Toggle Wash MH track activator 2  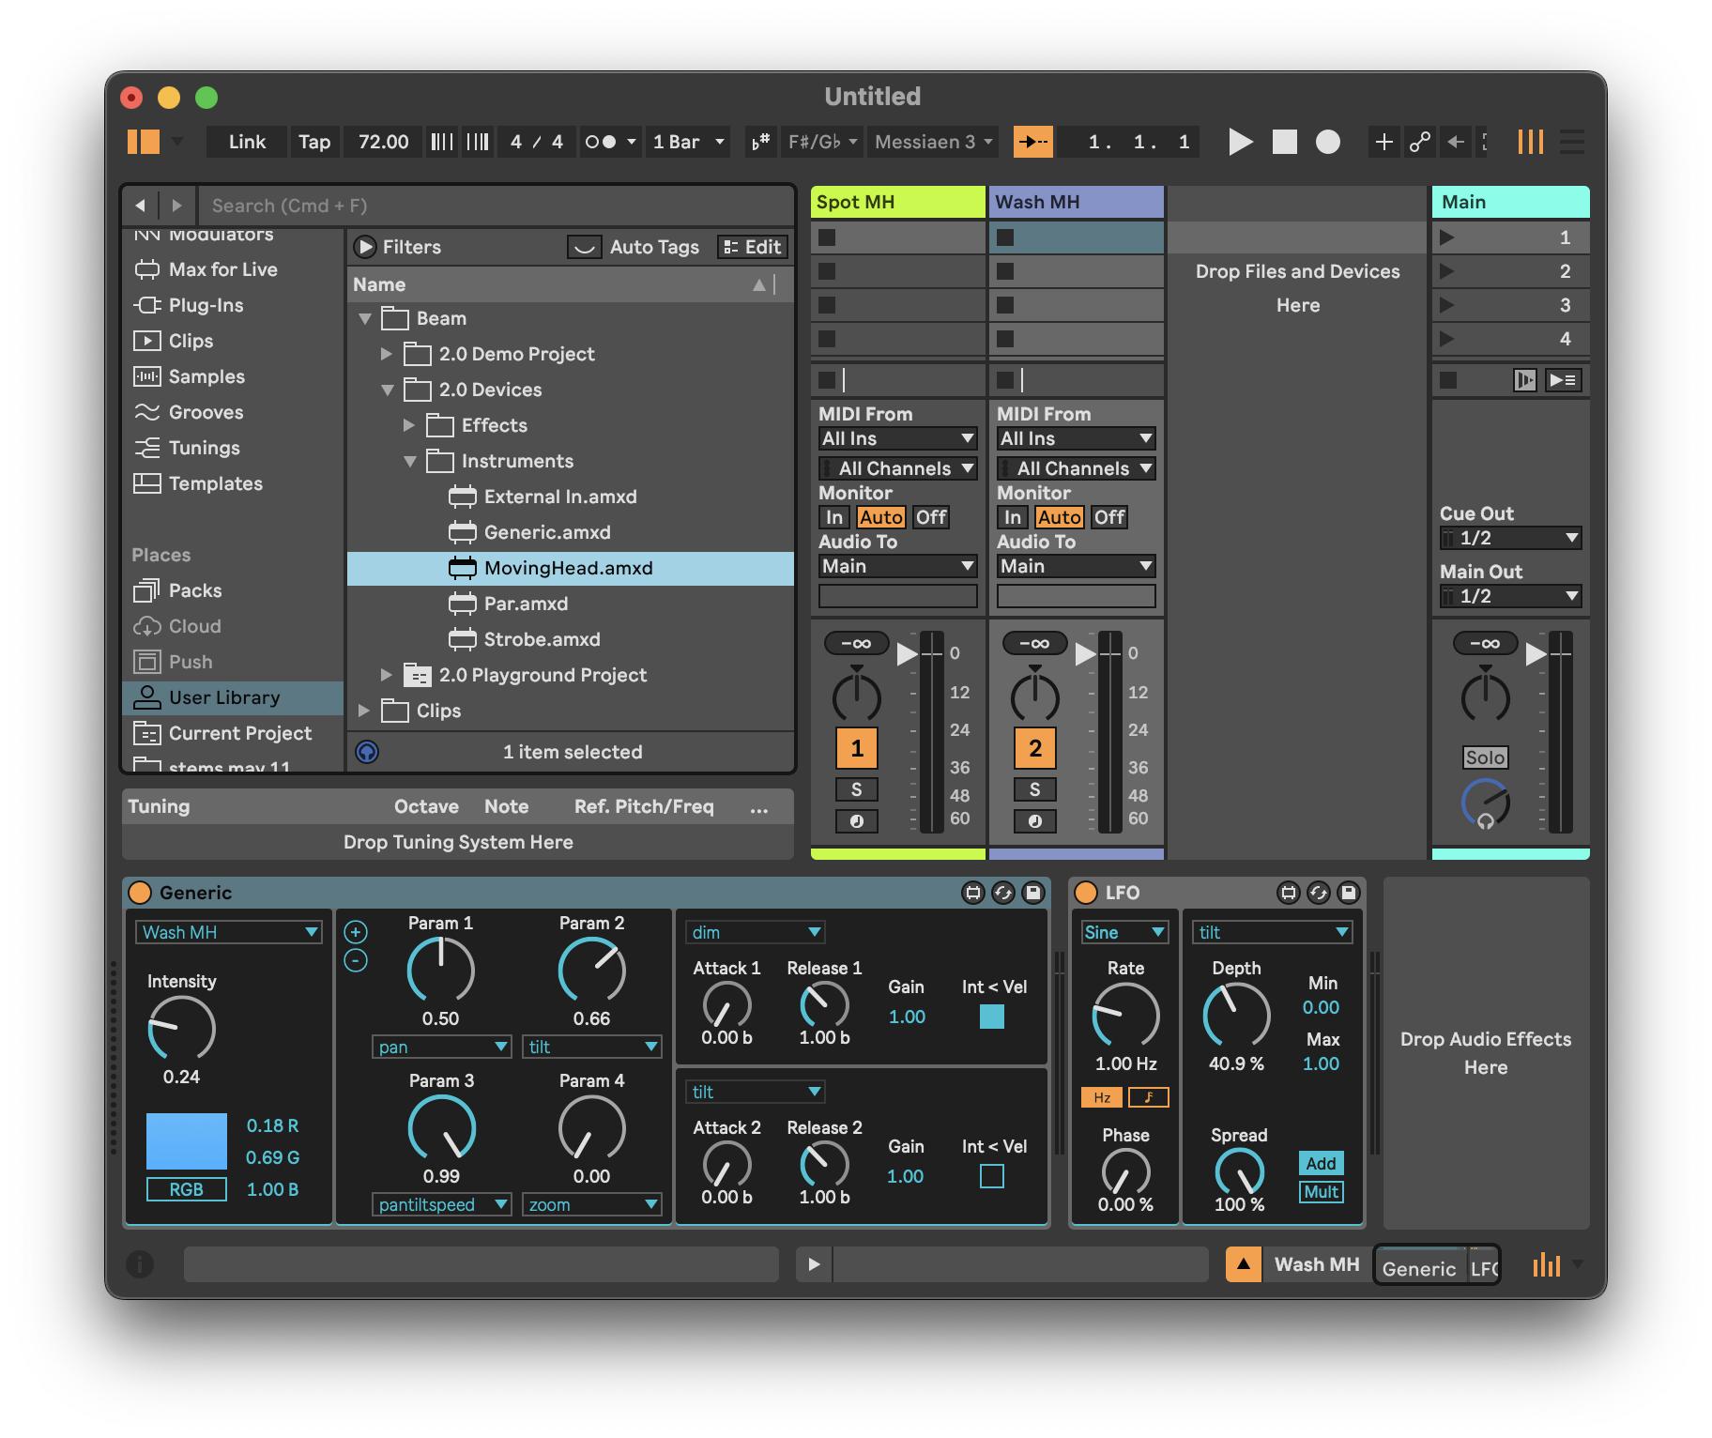[1035, 748]
